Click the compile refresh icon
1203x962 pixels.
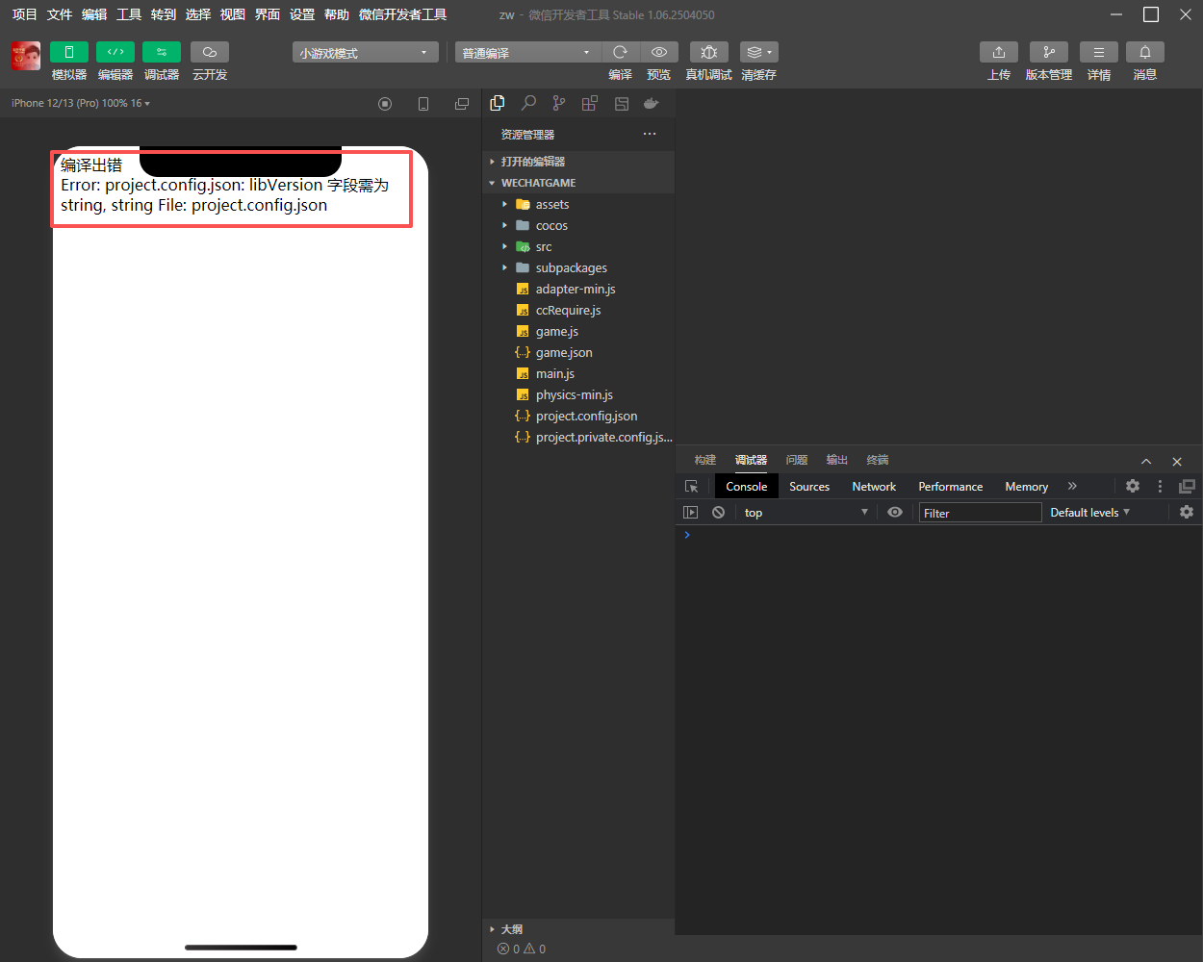click(x=621, y=52)
